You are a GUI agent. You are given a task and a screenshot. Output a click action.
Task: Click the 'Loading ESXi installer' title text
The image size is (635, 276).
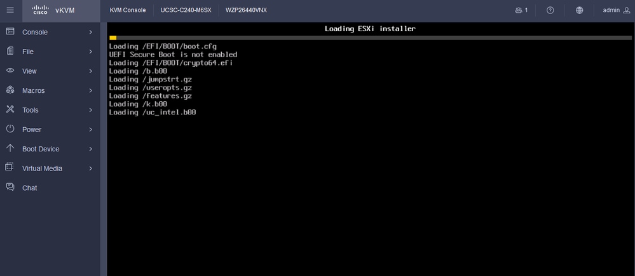pos(370,29)
